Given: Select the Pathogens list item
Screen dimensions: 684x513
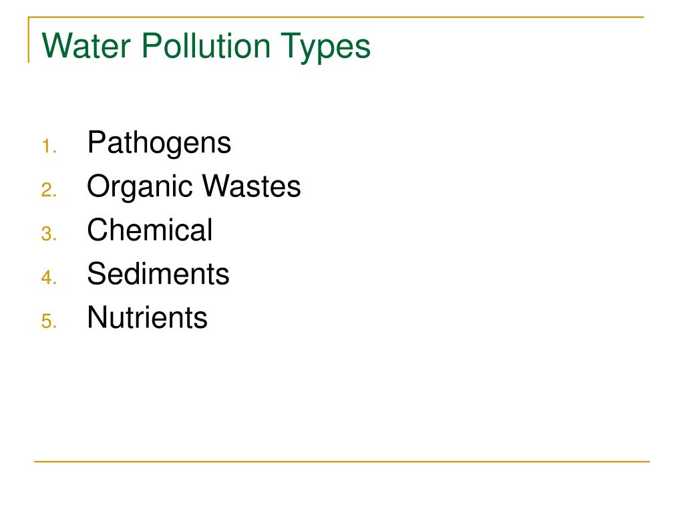Looking at the screenshot, I should pyautogui.click(x=159, y=144).
